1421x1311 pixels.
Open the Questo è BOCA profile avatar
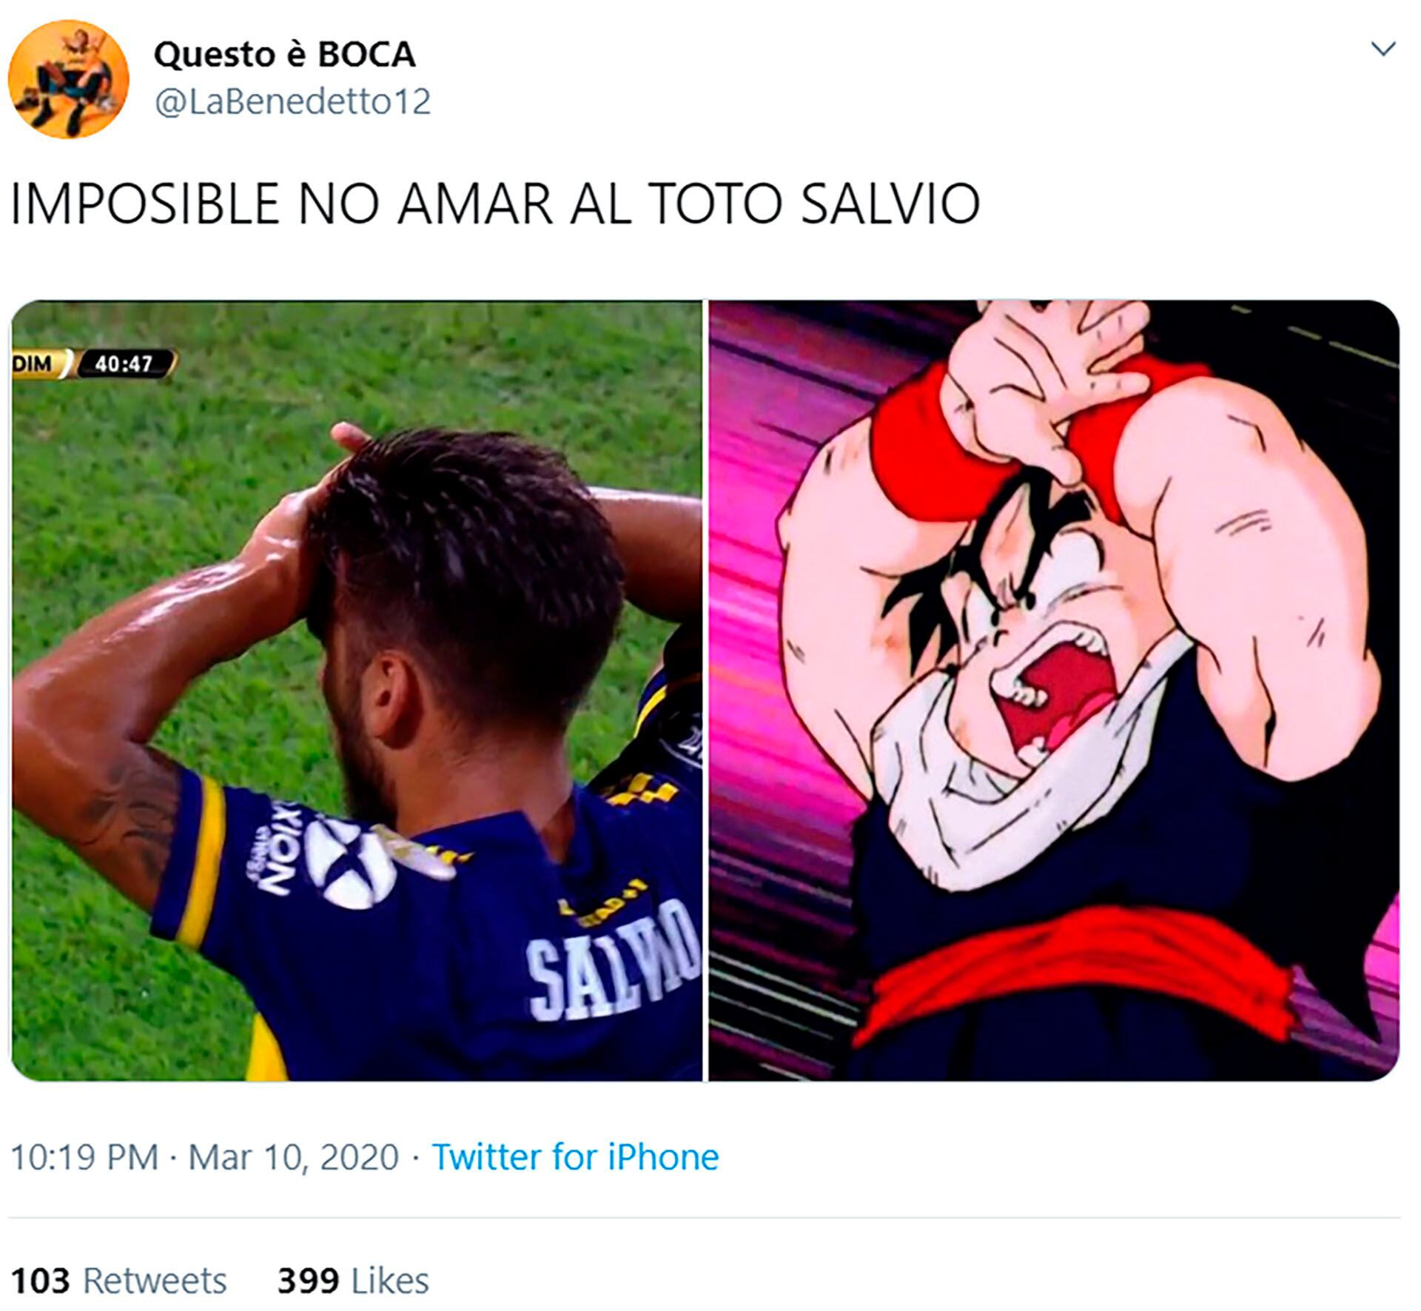[69, 78]
